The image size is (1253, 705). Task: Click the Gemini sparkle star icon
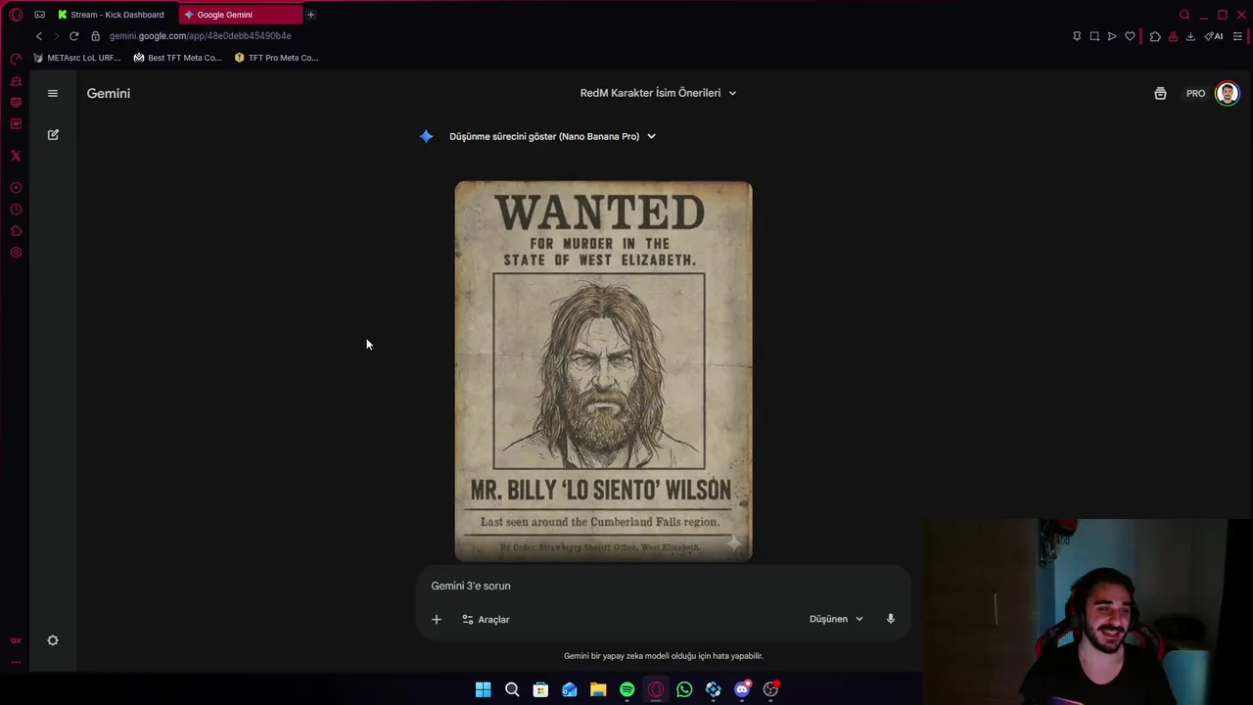click(426, 136)
